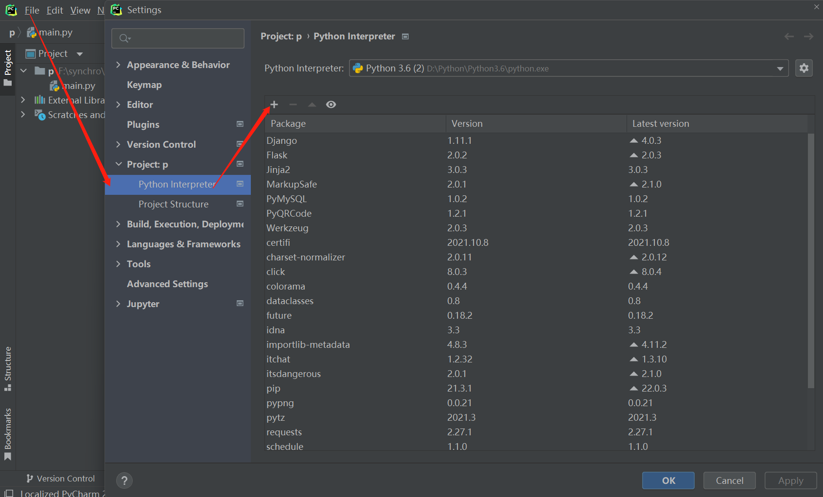The width and height of the screenshot is (823, 497).
Task: Select the PyMySQL package row
Action: (x=536, y=199)
